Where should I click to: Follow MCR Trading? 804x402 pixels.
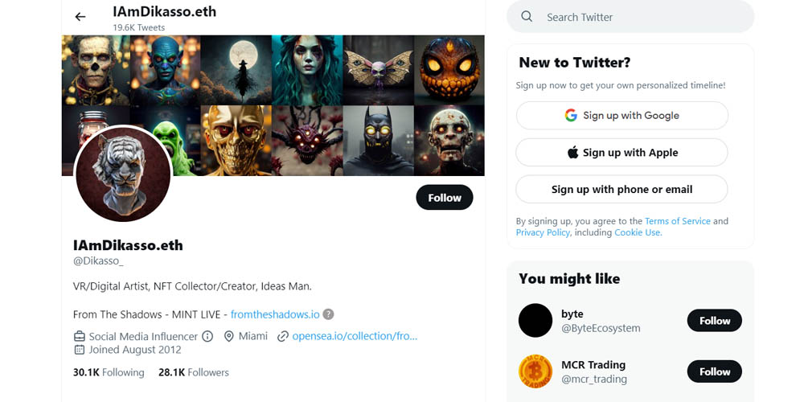pos(714,371)
